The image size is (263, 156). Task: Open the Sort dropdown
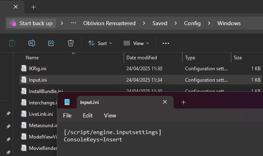point(100,43)
